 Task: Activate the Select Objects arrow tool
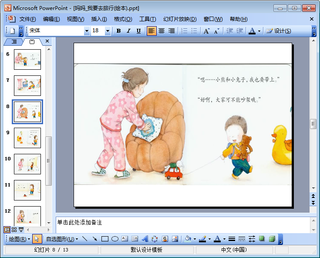click(x=37, y=239)
